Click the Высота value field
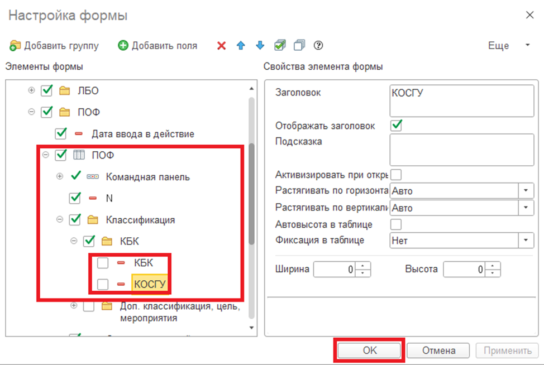544x365 pixels. [x=464, y=270]
